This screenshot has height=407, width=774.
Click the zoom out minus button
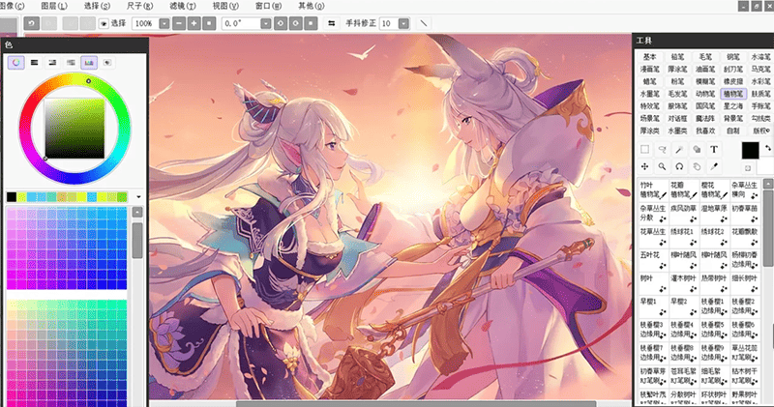tap(179, 23)
